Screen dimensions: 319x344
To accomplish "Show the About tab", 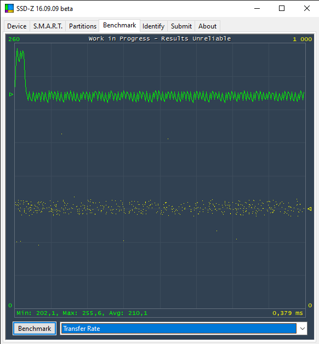I will 207,26.
